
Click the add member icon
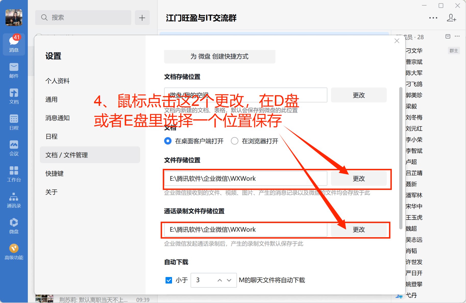point(451,18)
